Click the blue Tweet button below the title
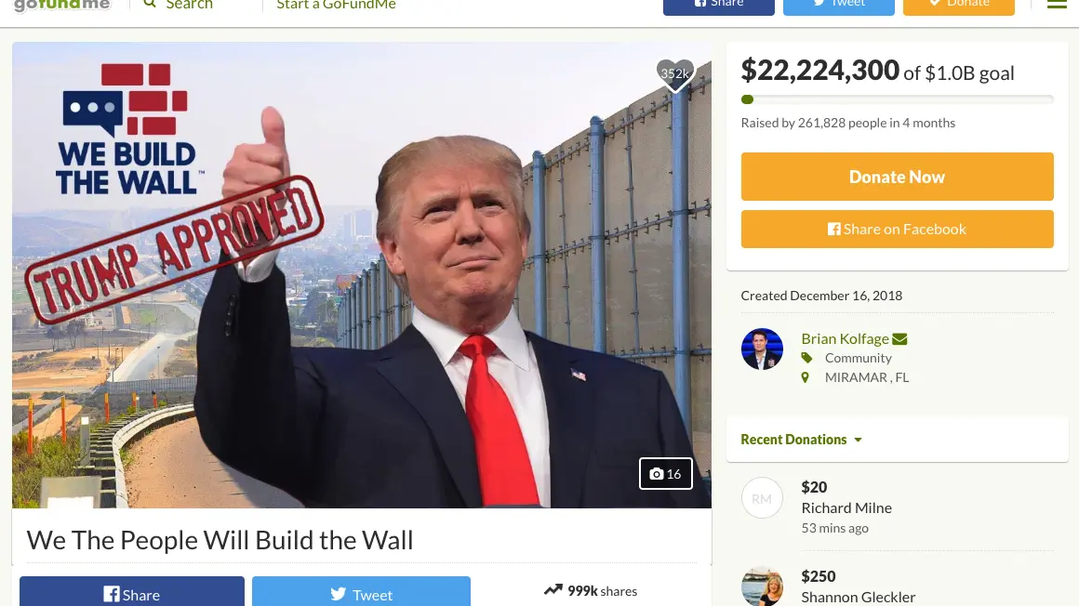Image resolution: width=1079 pixels, height=606 pixels. tap(361, 591)
